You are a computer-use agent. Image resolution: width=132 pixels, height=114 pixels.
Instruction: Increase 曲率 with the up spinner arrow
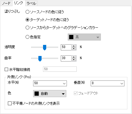(x=74, y=57)
